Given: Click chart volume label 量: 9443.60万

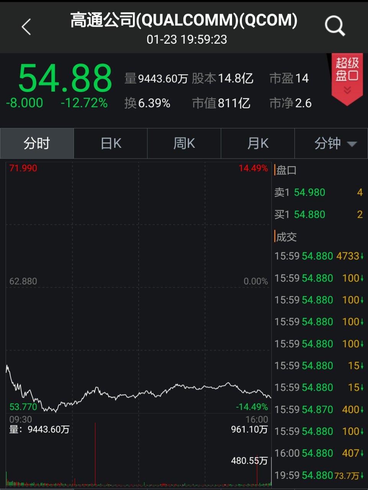Looking at the screenshot, I should click(x=39, y=430).
